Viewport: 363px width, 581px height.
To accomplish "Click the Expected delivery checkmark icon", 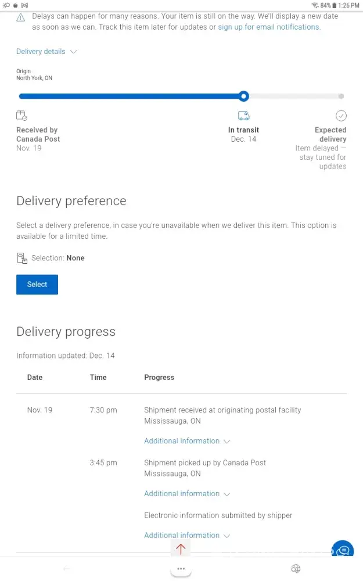I will point(341,116).
